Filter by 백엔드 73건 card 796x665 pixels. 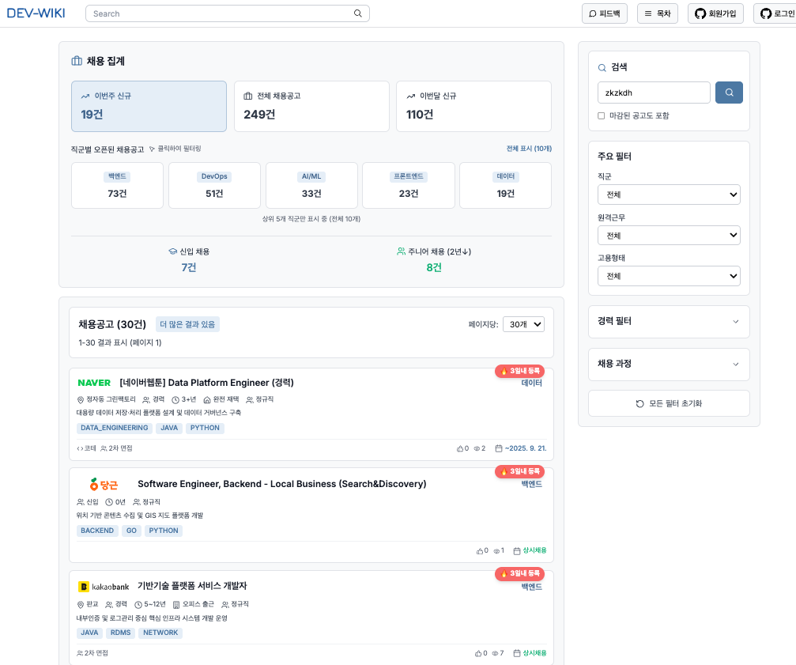pyautogui.click(x=117, y=185)
